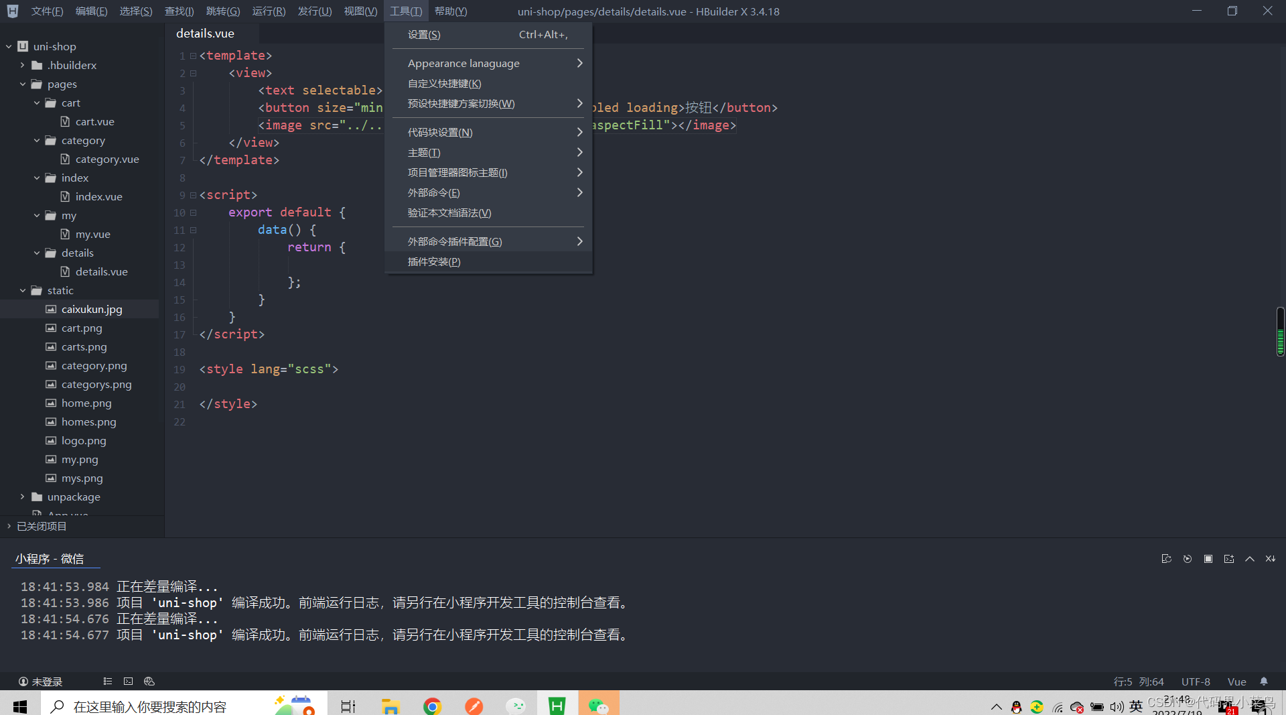Expand the .hbuilderx folder
1286x715 pixels.
click(x=22, y=65)
